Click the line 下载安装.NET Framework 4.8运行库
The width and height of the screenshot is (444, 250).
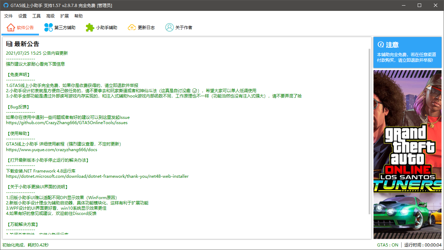click(x=41, y=171)
